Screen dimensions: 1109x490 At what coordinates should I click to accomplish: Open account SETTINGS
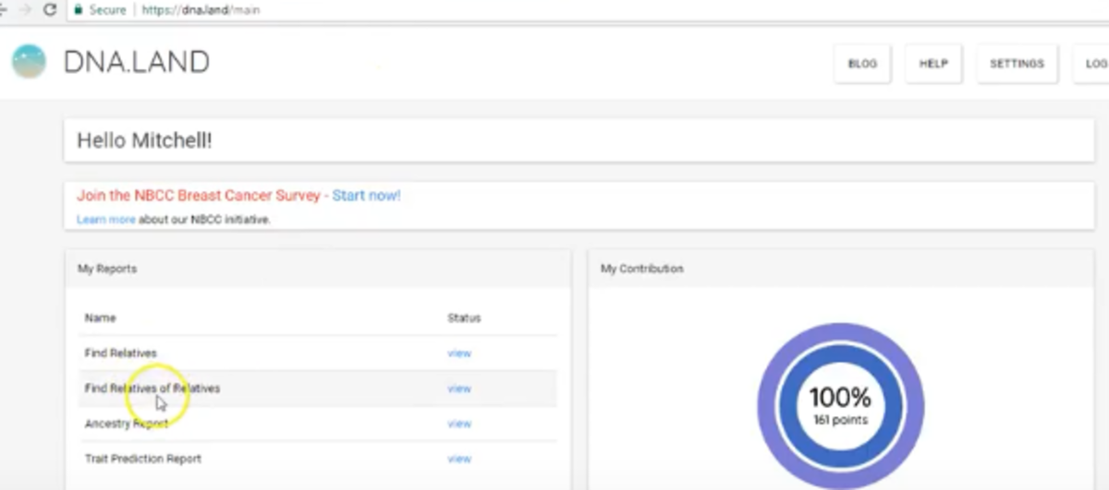(1017, 64)
